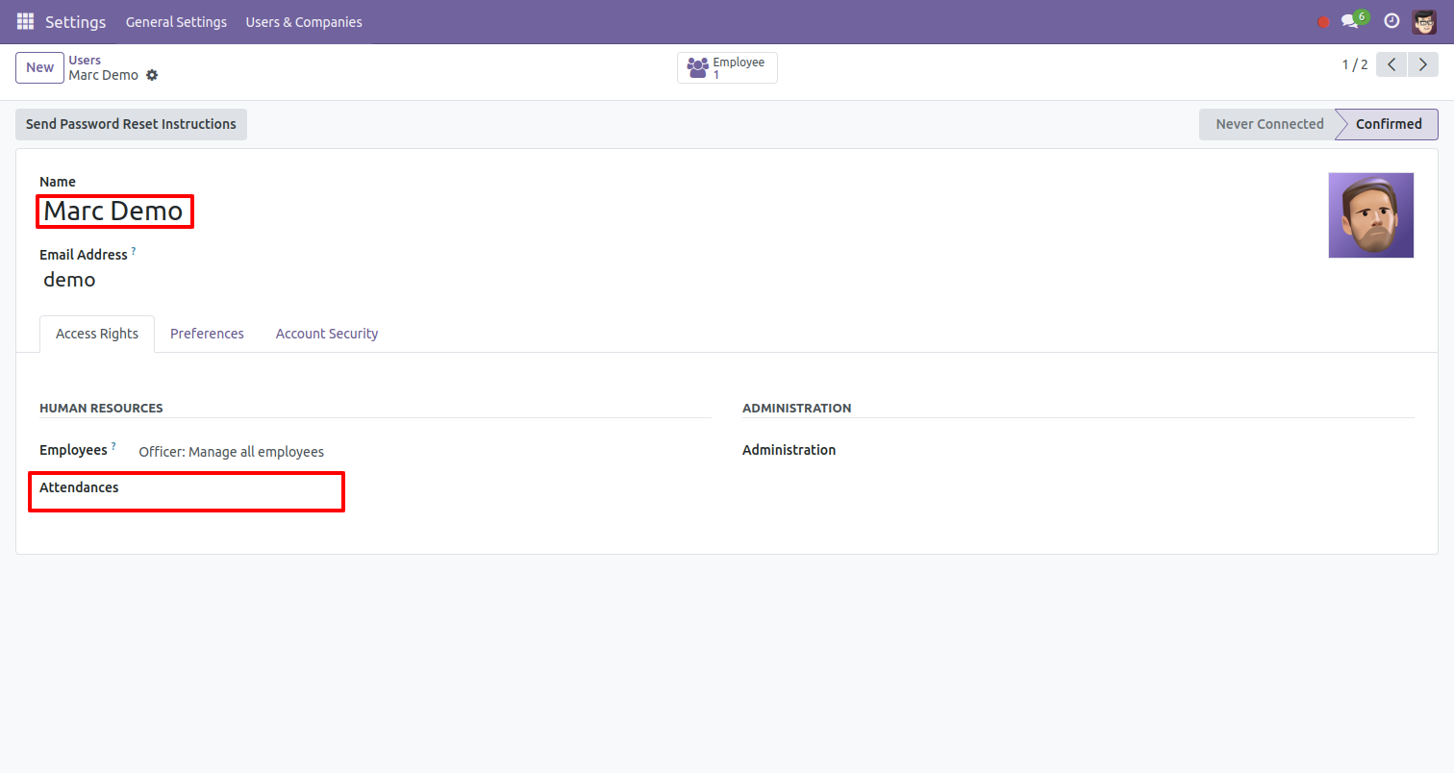The image size is (1454, 773).
Task: Open the apps grid menu icon
Action: [x=25, y=21]
